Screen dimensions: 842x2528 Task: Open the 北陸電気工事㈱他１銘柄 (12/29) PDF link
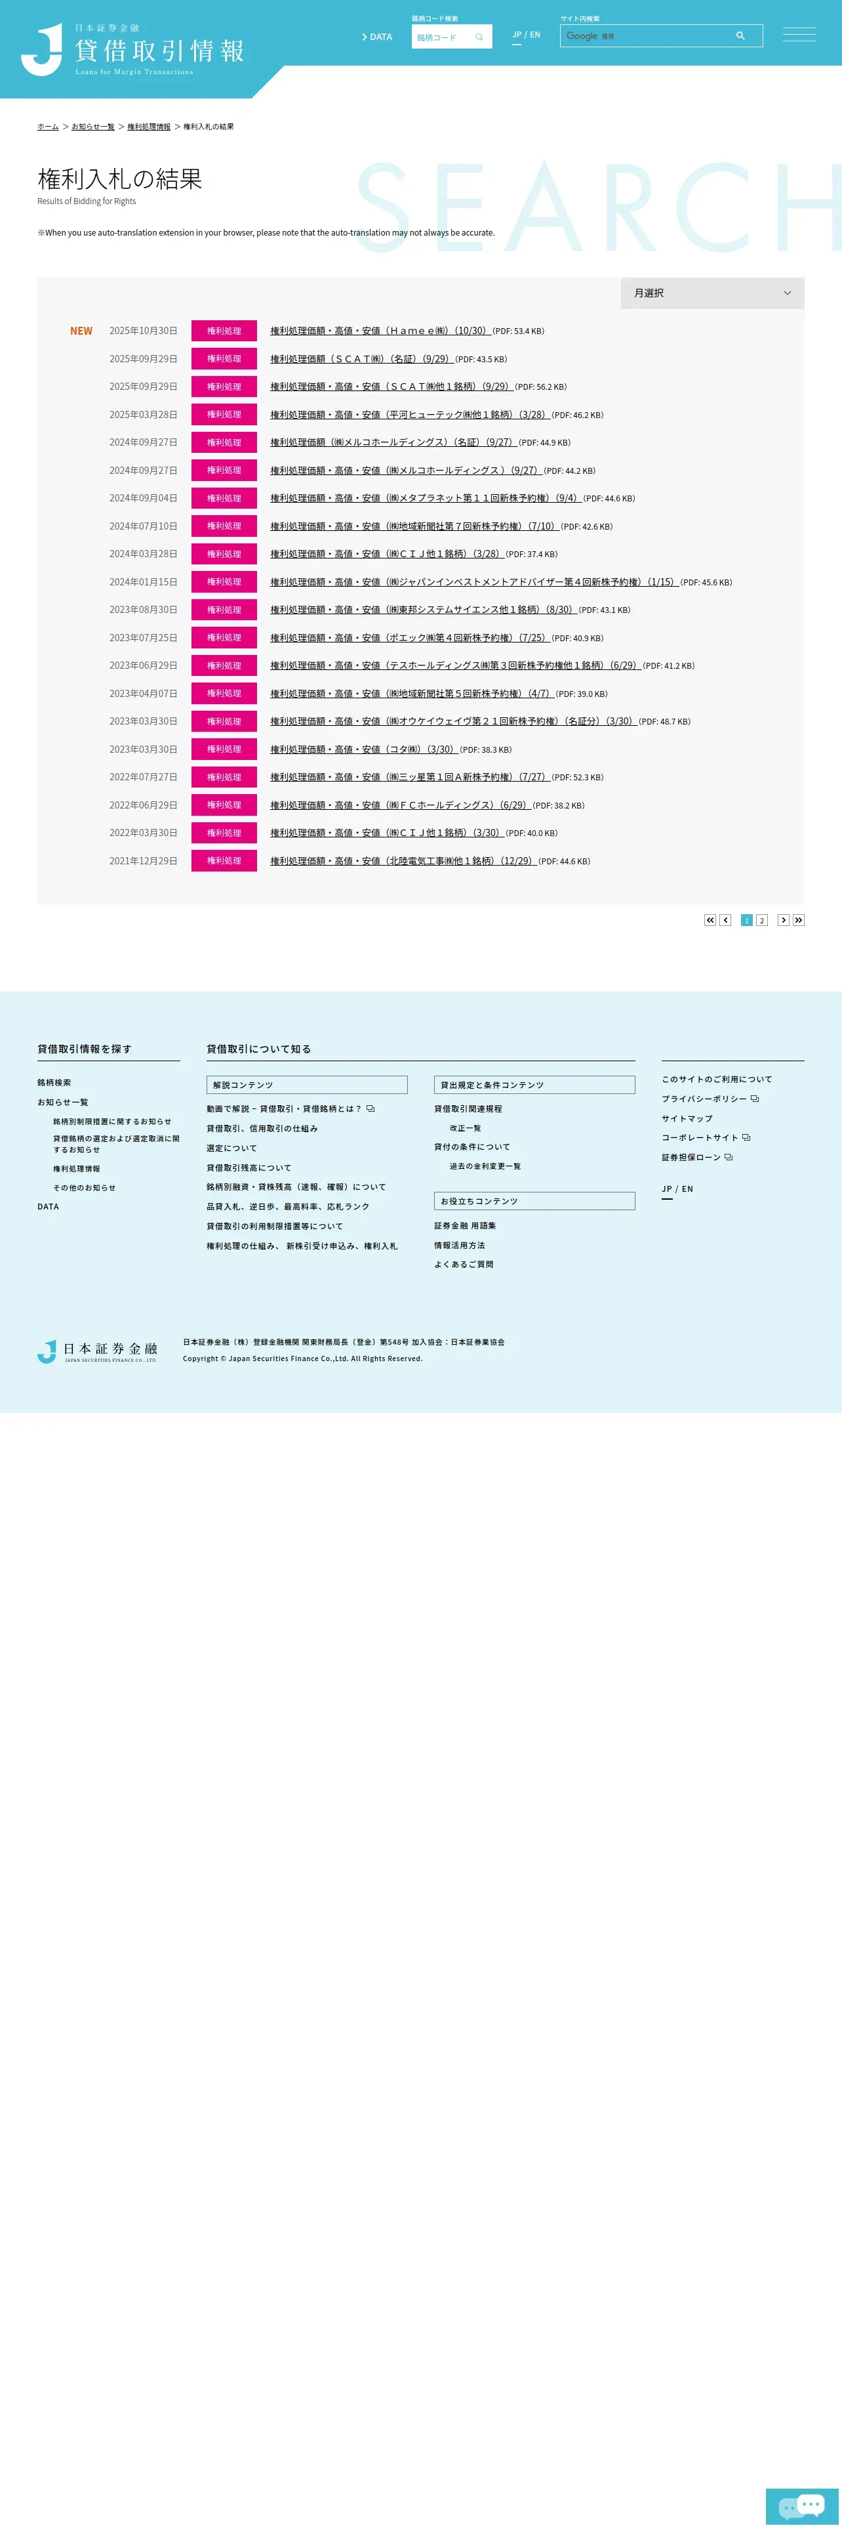coord(403,862)
